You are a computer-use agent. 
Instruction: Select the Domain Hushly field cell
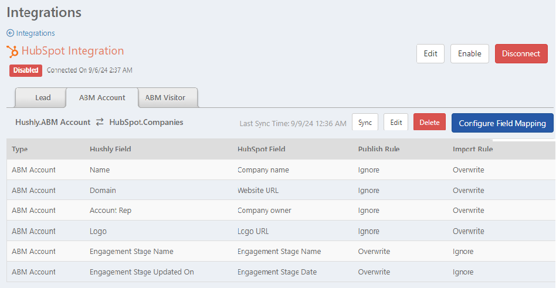(103, 191)
